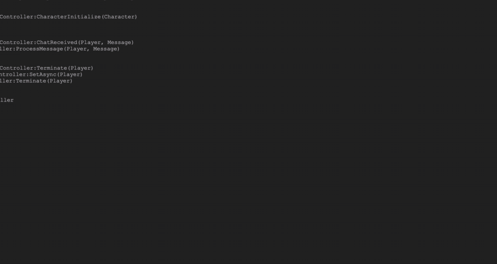Screen dimensions: 497x264
Task: Click the ChatReceived method name
Action: pos(57,42)
